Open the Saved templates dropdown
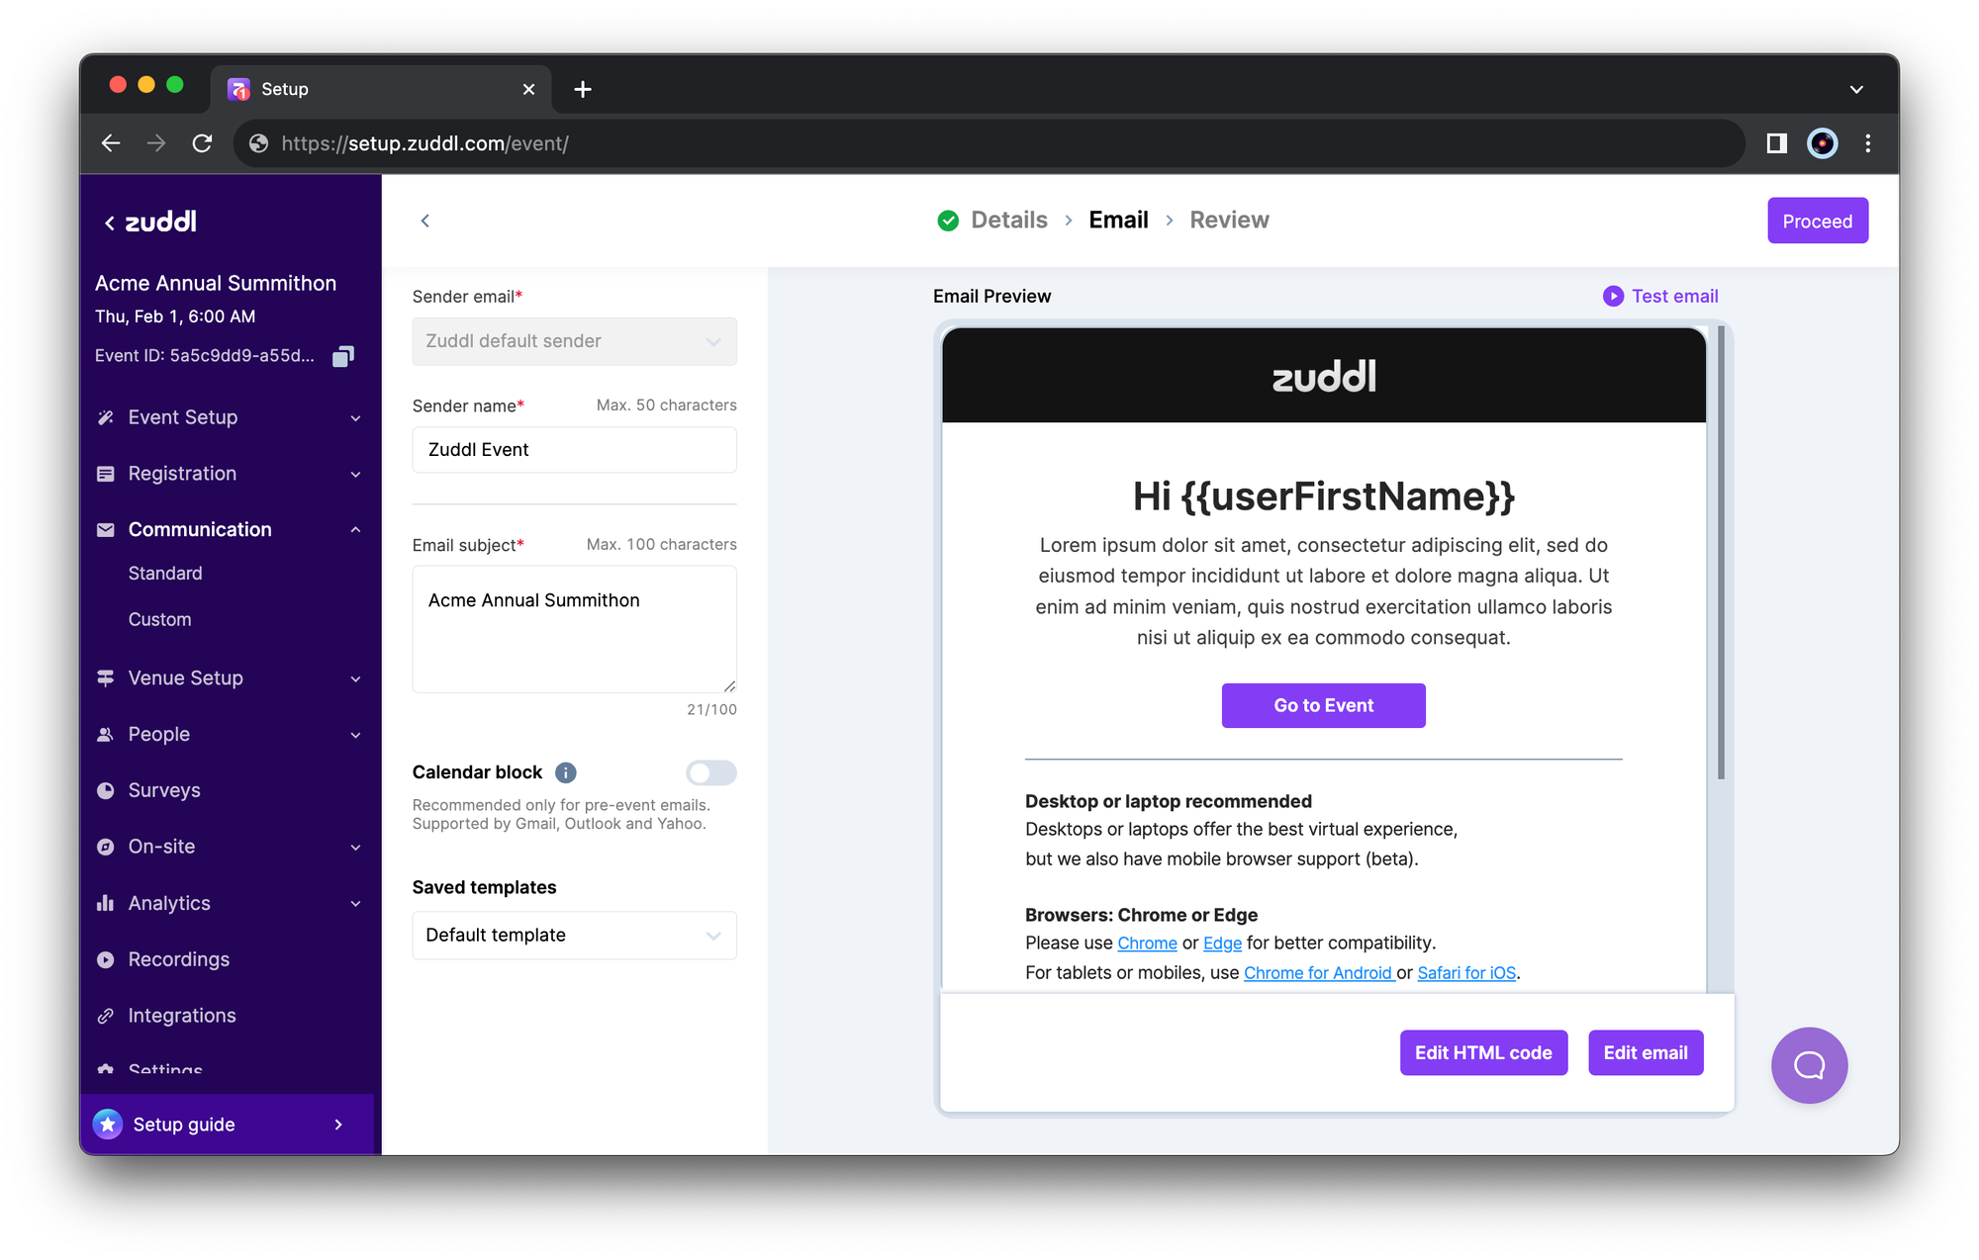 [574, 936]
